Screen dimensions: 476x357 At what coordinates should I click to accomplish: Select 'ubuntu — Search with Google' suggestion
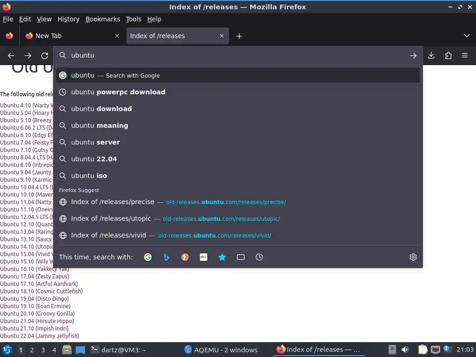point(238,75)
